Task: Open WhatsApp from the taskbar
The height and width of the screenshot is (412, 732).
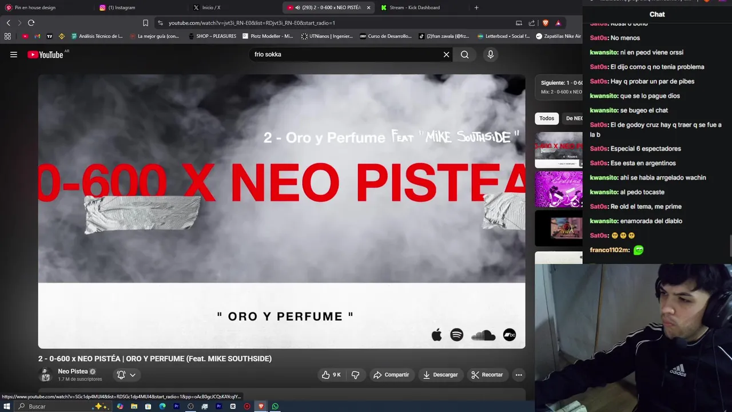Action: click(x=275, y=406)
